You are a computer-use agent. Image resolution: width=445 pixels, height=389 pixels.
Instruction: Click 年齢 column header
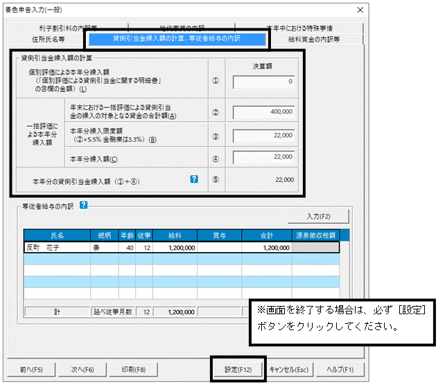point(127,235)
